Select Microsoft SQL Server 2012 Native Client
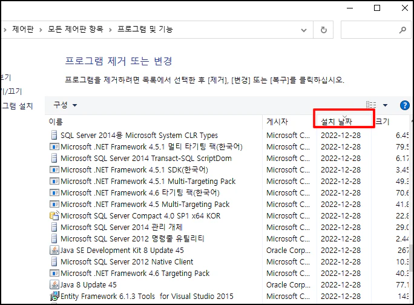The height and width of the screenshot is (305, 414). click(126, 261)
